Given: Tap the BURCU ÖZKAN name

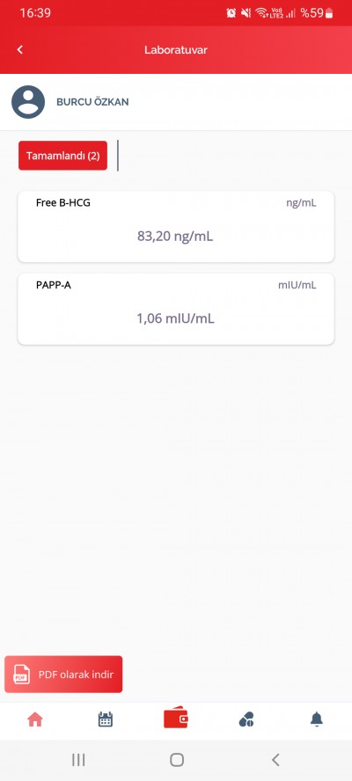Looking at the screenshot, I should [92, 102].
